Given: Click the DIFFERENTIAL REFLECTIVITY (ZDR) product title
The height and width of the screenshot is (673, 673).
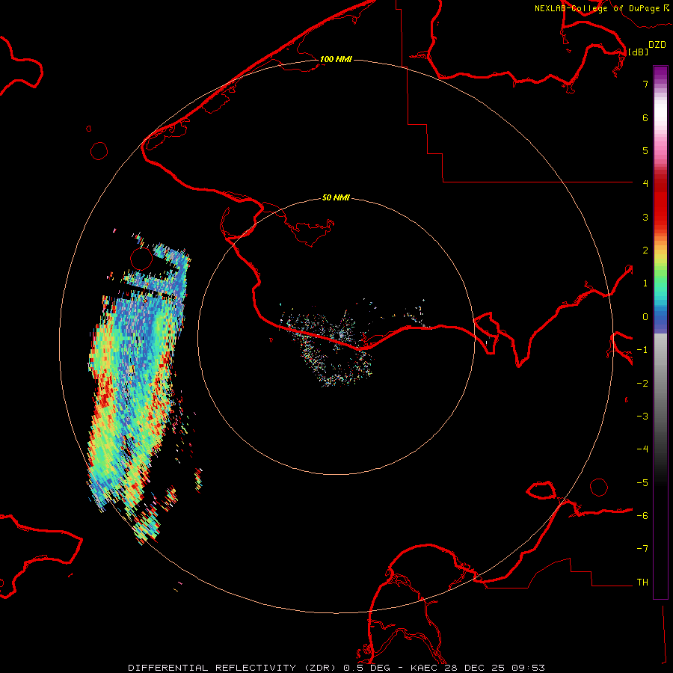Looking at the screenshot, I should [x=233, y=668].
